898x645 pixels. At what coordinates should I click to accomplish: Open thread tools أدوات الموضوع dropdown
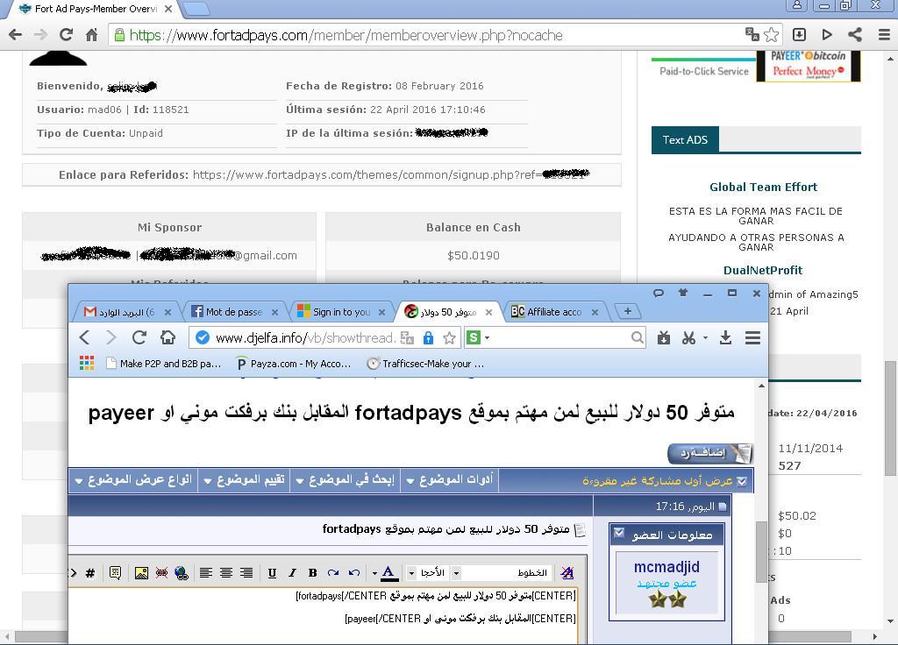tap(450, 479)
